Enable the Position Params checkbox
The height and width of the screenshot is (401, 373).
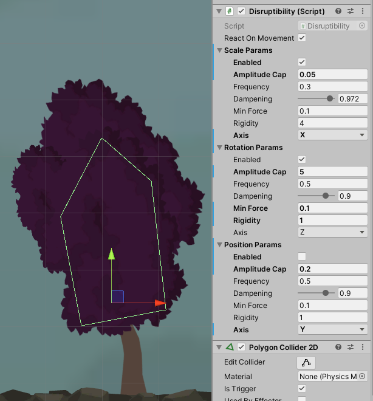point(302,257)
